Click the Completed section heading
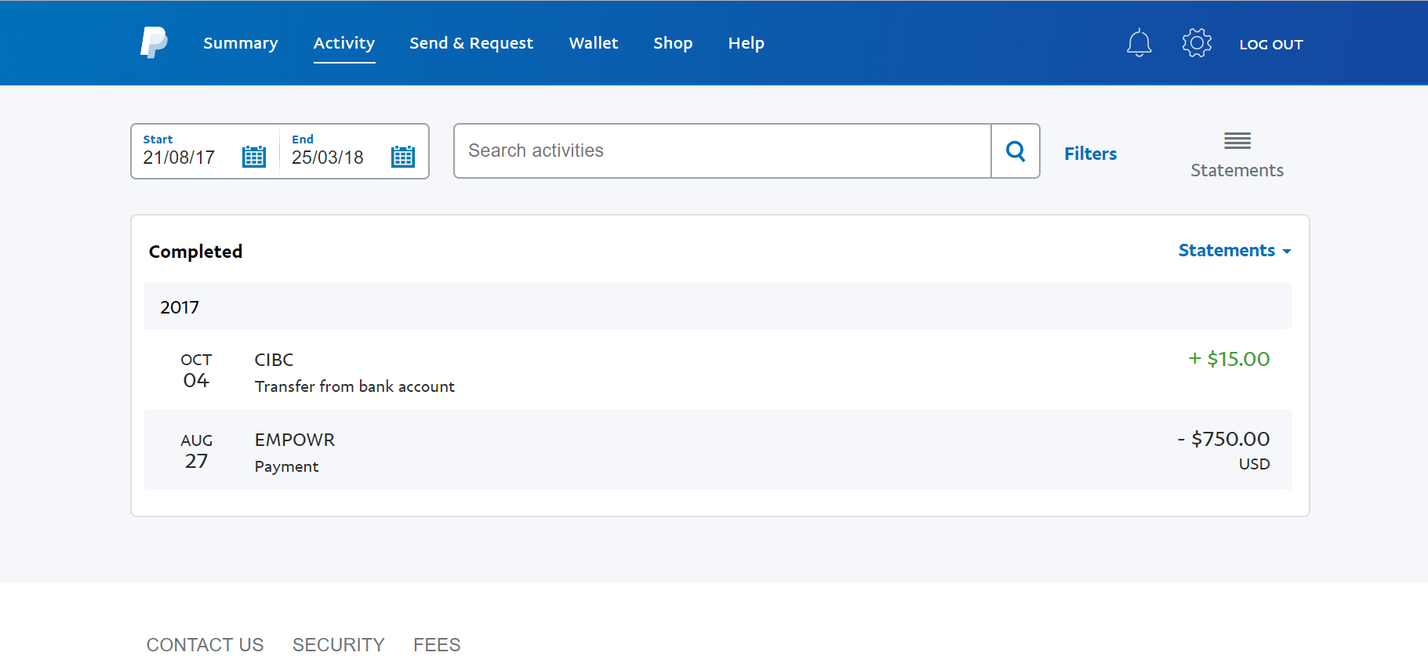Image resolution: width=1428 pixels, height=656 pixels. pos(195,252)
